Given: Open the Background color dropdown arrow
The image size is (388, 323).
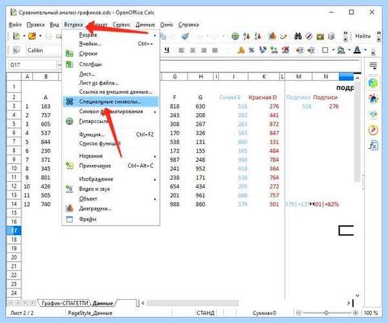Looking at the screenshot, I should (x=349, y=50).
